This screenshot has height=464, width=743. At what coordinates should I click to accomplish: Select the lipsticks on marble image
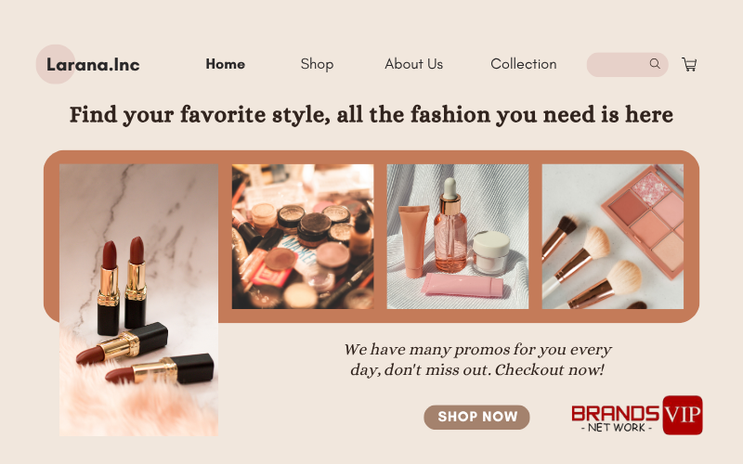click(138, 300)
